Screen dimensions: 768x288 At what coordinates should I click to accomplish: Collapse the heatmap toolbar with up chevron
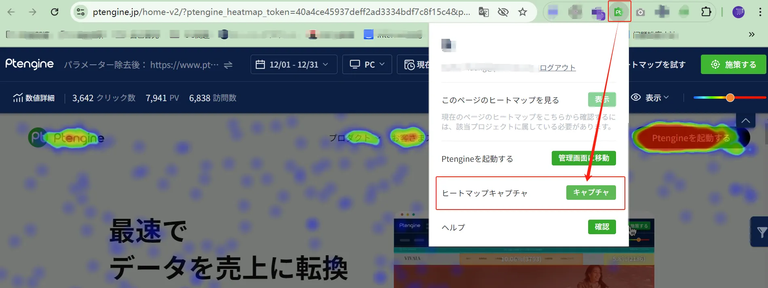(x=746, y=121)
